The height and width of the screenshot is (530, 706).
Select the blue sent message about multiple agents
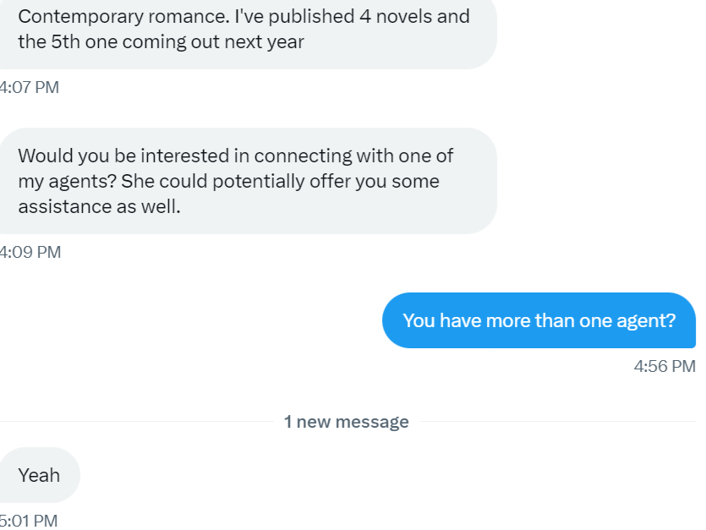click(x=539, y=320)
